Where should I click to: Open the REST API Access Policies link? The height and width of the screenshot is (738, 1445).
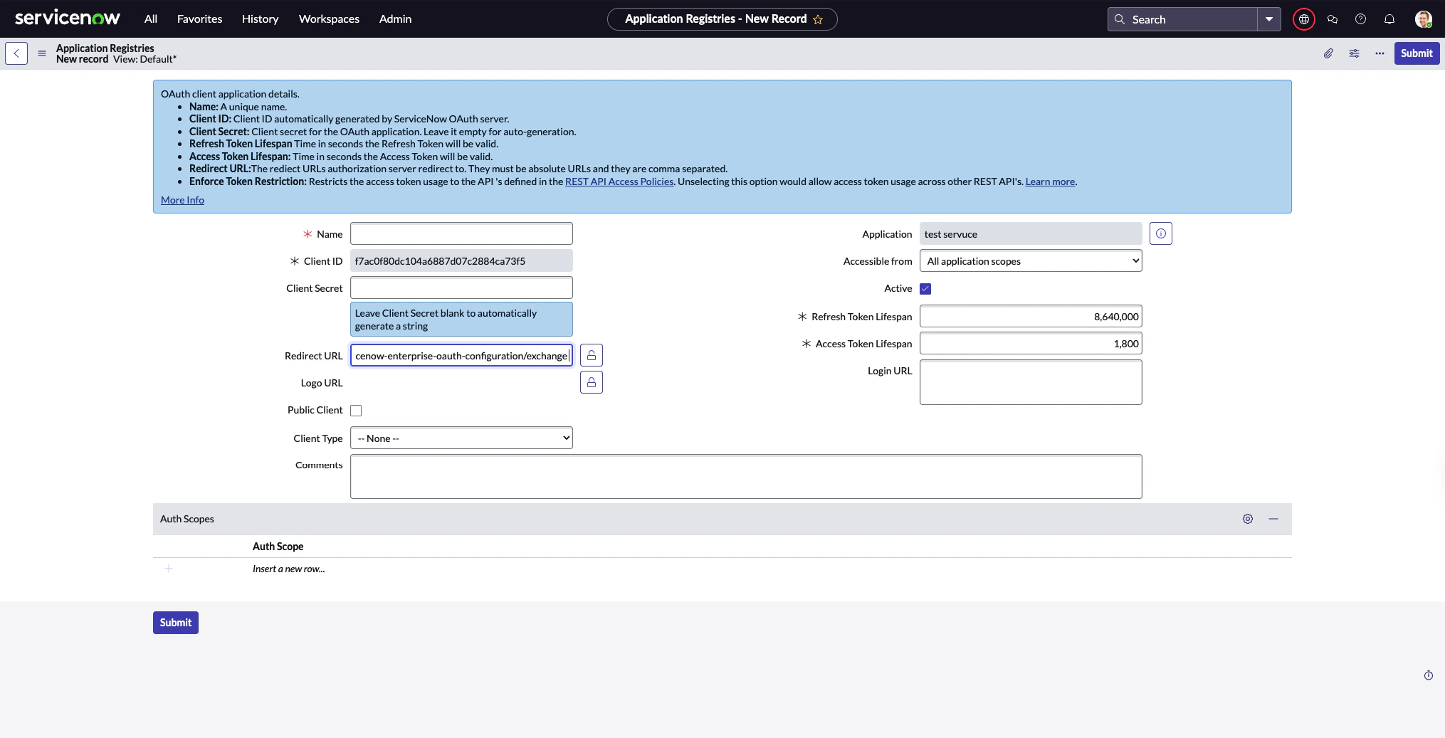tap(619, 181)
